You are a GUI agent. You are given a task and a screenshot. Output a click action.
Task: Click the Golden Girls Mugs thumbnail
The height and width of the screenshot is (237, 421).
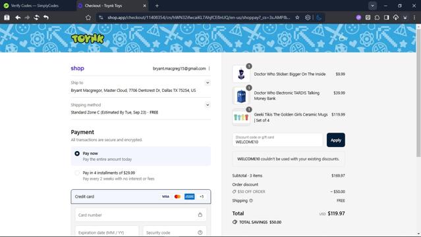click(x=241, y=117)
